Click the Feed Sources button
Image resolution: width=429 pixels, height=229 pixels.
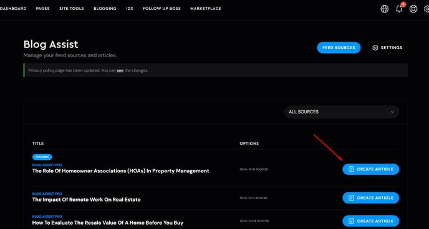[339, 48]
